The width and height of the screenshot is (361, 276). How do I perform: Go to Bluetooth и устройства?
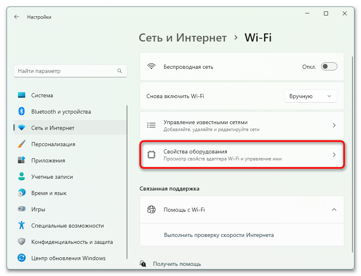(70, 112)
